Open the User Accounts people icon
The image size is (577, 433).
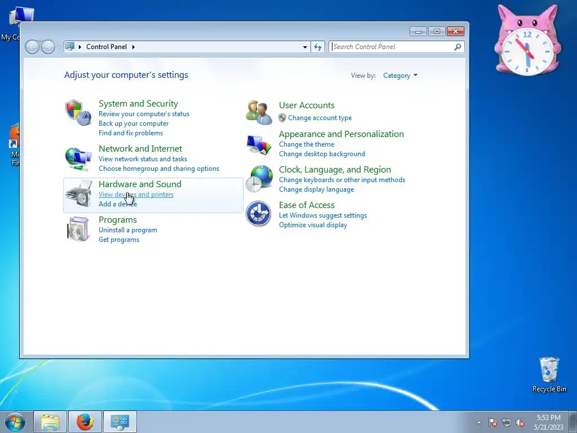click(259, 112)
